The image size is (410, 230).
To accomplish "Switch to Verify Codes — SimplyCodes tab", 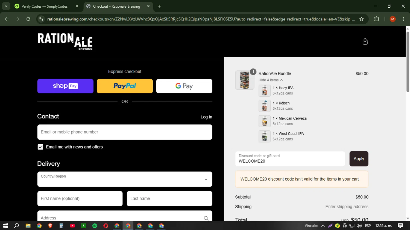I will 45,6.
